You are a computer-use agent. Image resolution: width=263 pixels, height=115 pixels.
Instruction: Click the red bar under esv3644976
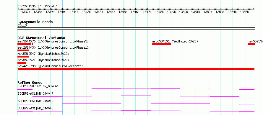pos(25,44)
